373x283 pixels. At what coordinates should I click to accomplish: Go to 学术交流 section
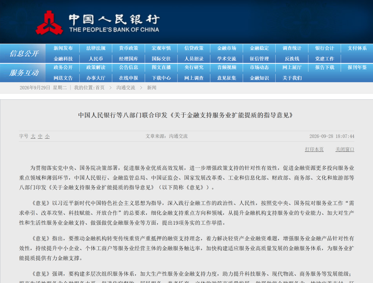tap(227, 59)
